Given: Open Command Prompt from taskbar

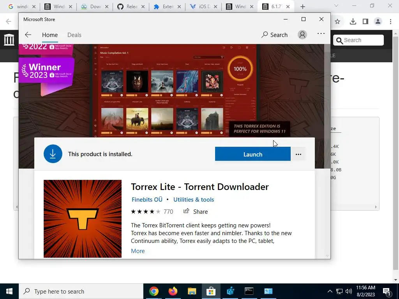Looking at the screenshot, I should pyautogui.click(x=249, y=291).
